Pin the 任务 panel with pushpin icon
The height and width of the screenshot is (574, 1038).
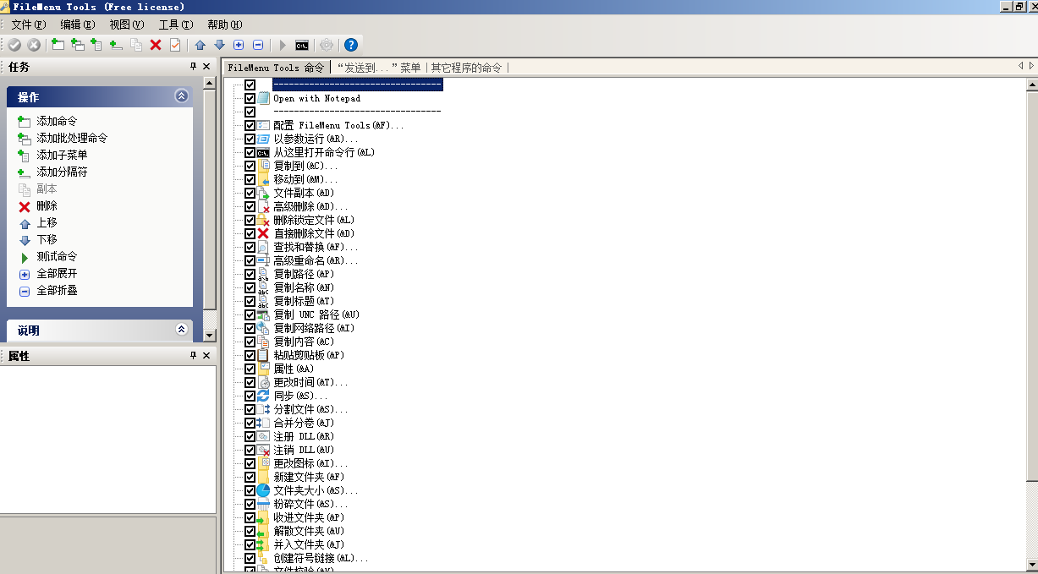pos(193,67)
